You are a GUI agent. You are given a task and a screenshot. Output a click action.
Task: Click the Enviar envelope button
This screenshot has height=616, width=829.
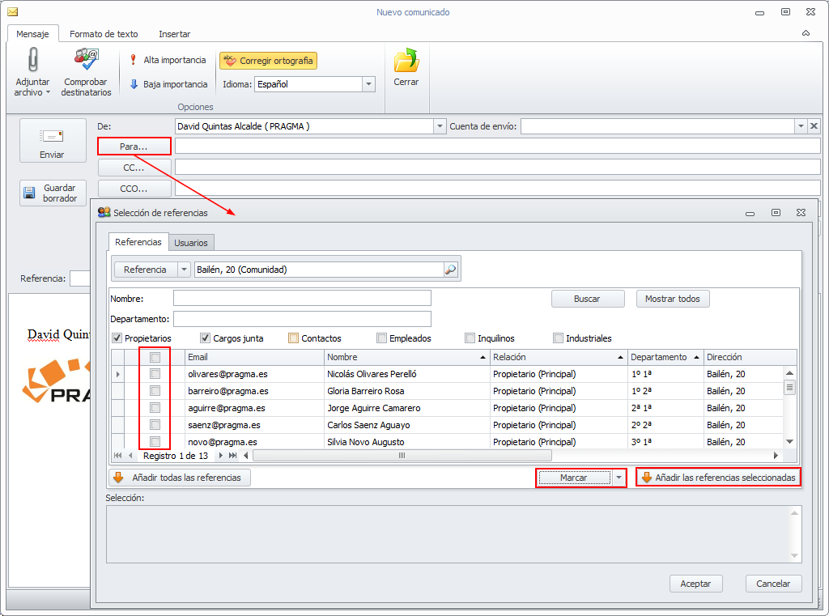(53, 141)
